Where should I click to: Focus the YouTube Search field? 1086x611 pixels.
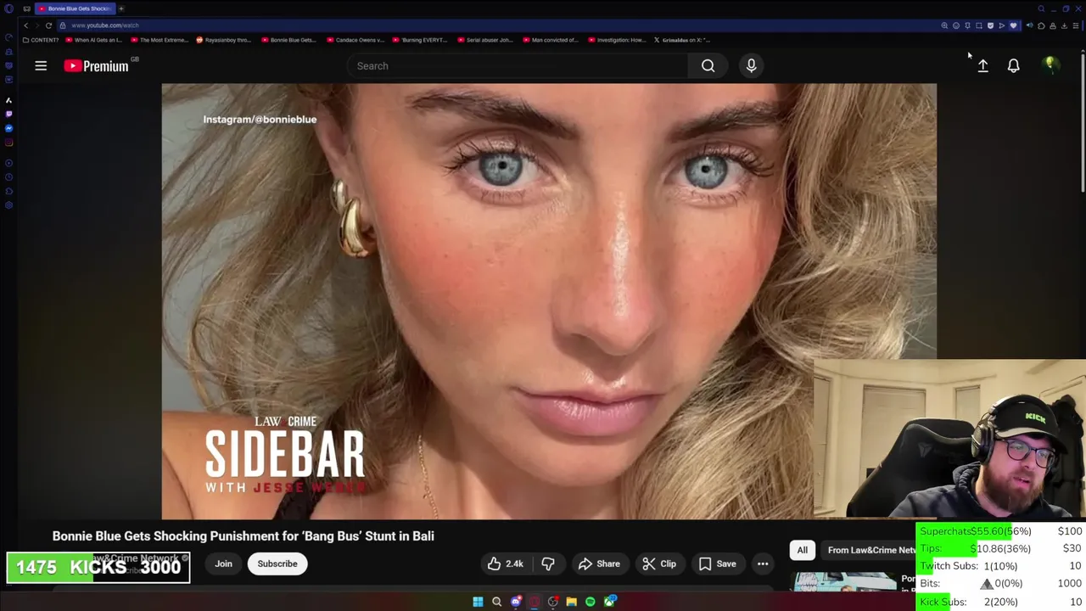tap(518, 65)
